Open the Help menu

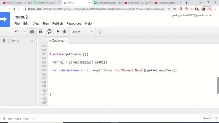point(88,24)
